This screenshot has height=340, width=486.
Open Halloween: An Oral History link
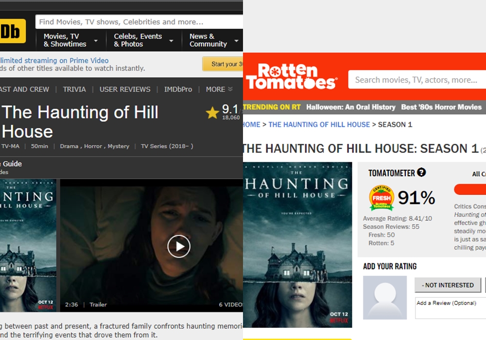click(350, 107)
